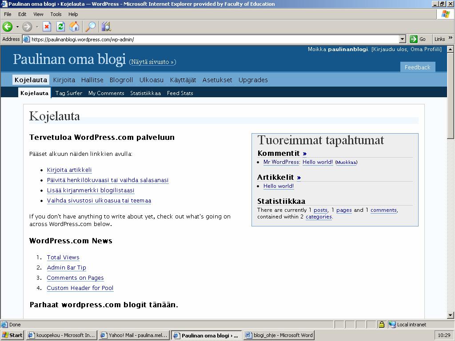Click the page icon beside the address URL
455x341 pixels.
point(26,39)
